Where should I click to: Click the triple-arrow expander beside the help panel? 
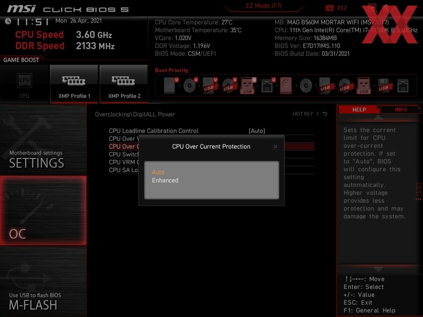click(419, 199)
